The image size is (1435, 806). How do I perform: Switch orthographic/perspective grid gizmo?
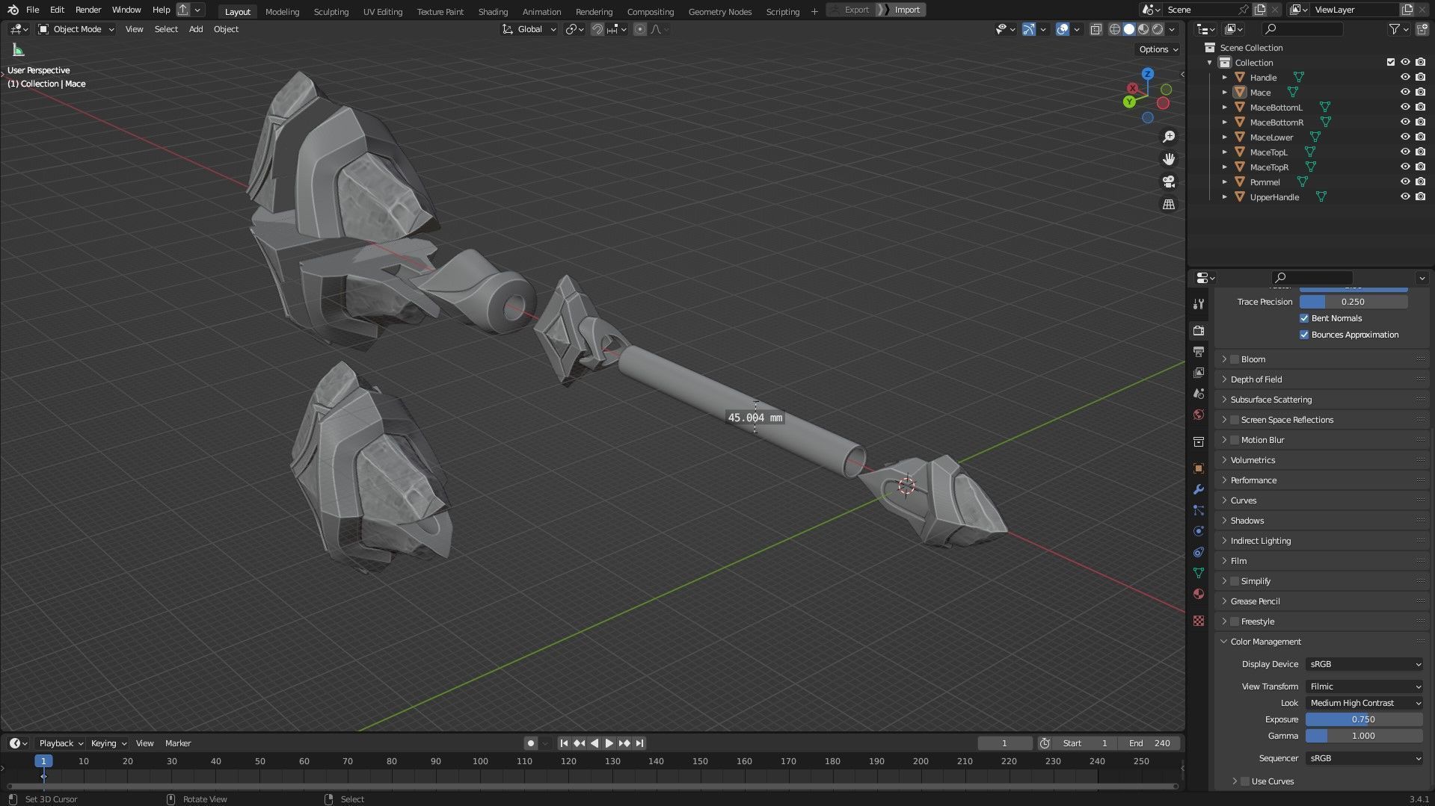[x=1169, y=204]
